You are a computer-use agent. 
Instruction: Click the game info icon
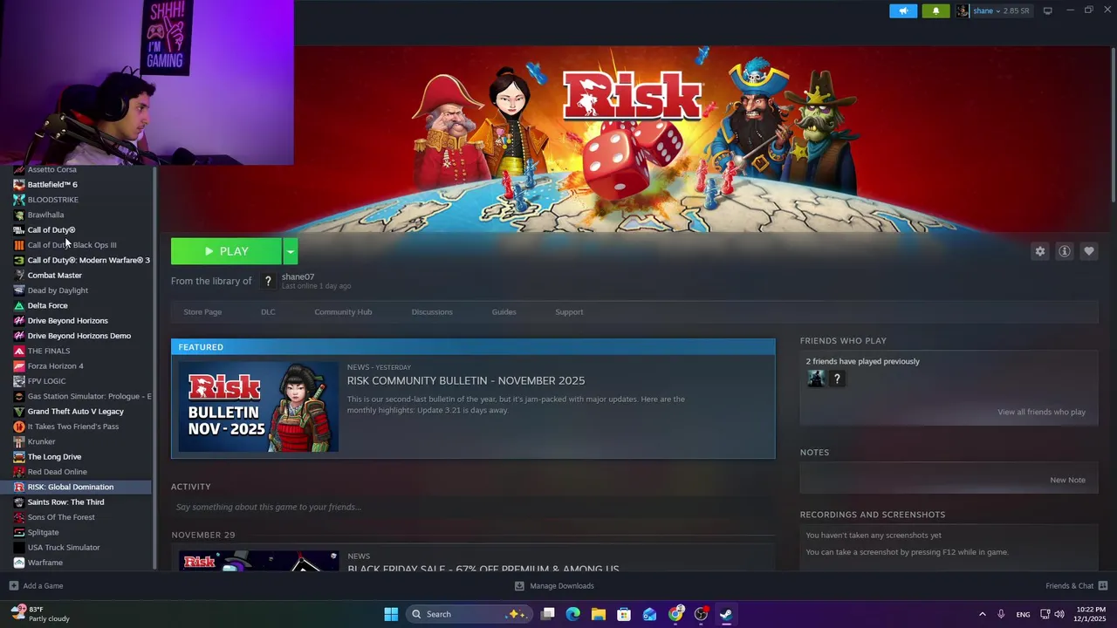click(x=1065, y=251)
